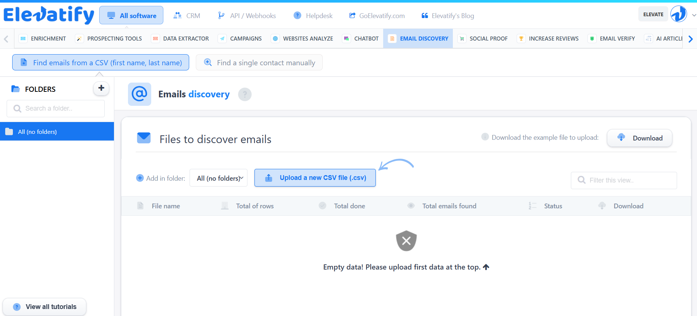Viewport: 697px width, 316px height.
Task: Open the Helpdesk link
Action: click(x=313, y=16)
